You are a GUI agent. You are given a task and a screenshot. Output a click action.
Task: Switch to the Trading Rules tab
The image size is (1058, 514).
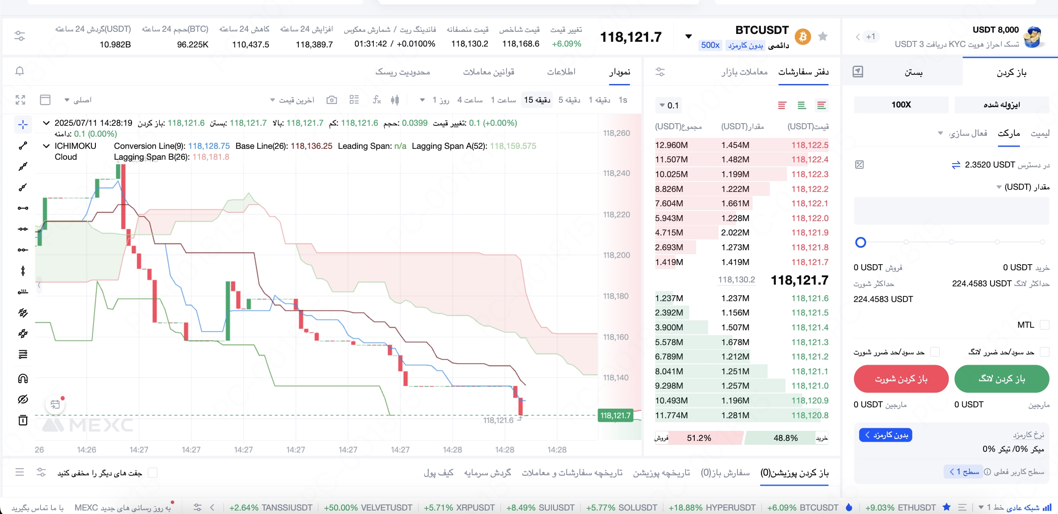click(488, 72)
